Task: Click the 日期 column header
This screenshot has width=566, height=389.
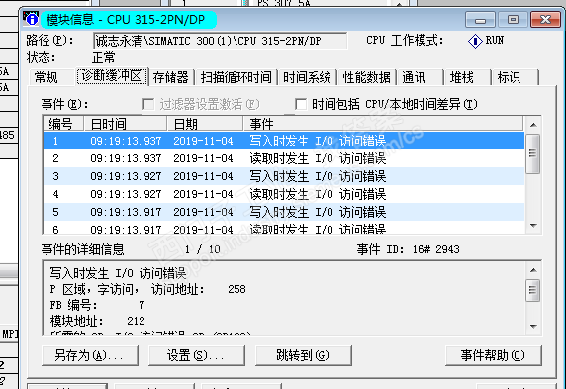Action: tap(205, 124)
